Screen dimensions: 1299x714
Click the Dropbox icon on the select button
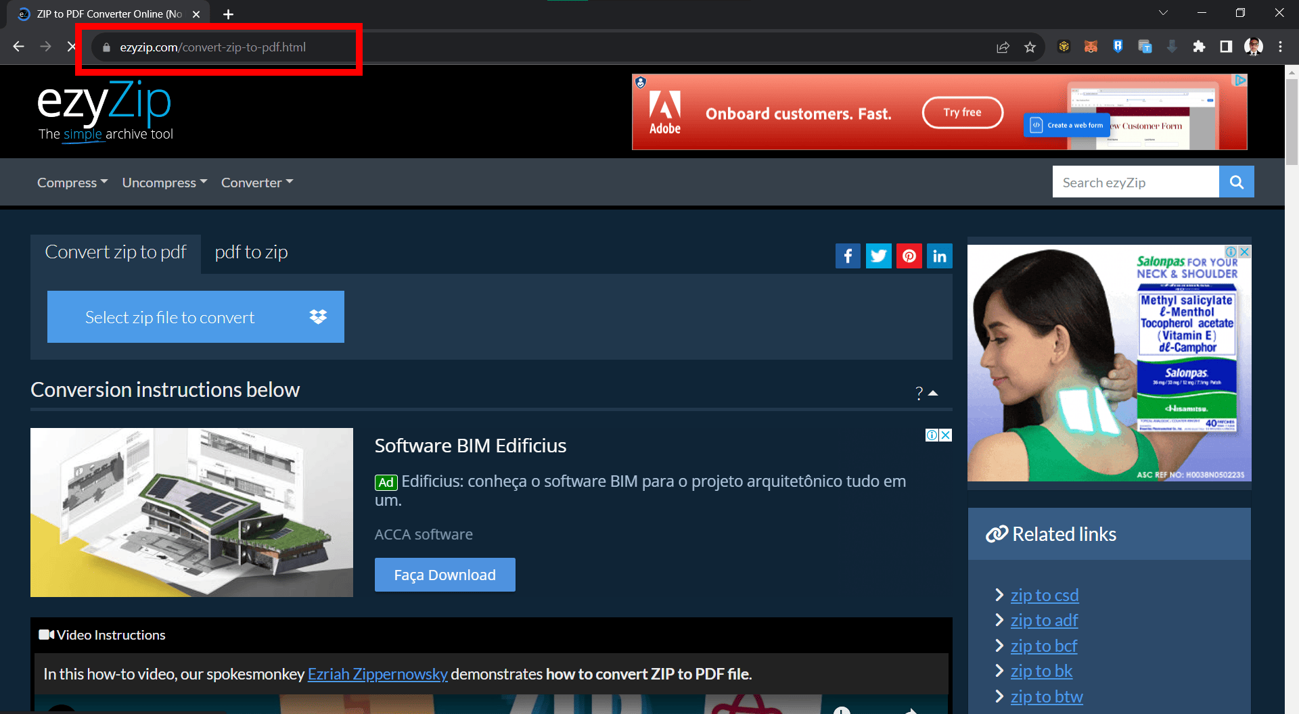[318, 316]
